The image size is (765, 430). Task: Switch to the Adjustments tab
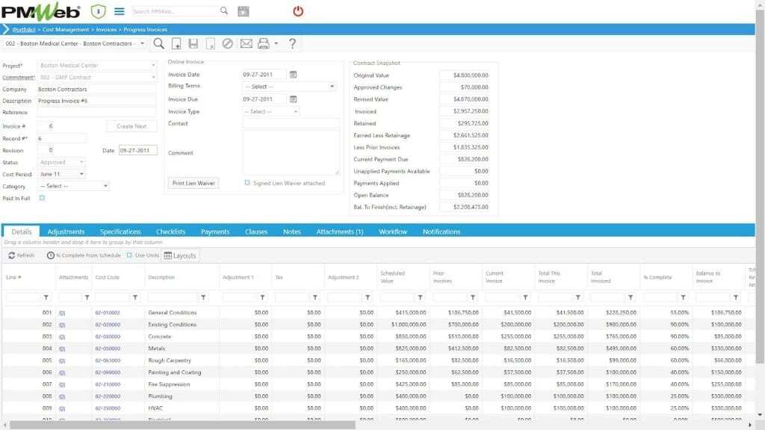[66, 232]
